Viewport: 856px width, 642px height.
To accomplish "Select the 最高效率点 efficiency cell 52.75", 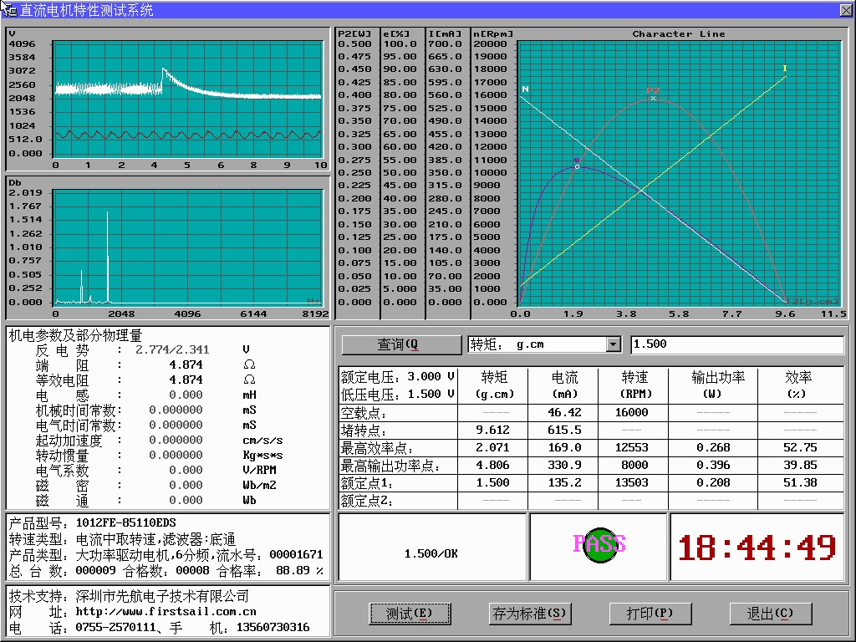I will pos(801,447).
